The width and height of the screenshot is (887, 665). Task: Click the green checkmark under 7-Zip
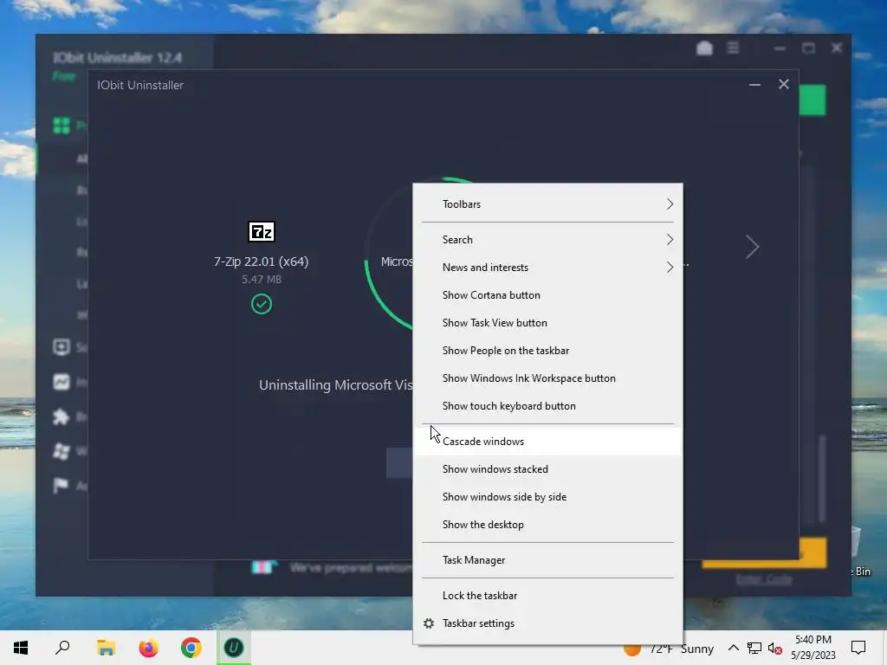(262, 304)
